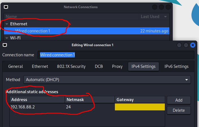The height and width of the screenshot is (127, 199).
Task: Switch to the IPv6 Settings tab
Action: pos(176,66)
